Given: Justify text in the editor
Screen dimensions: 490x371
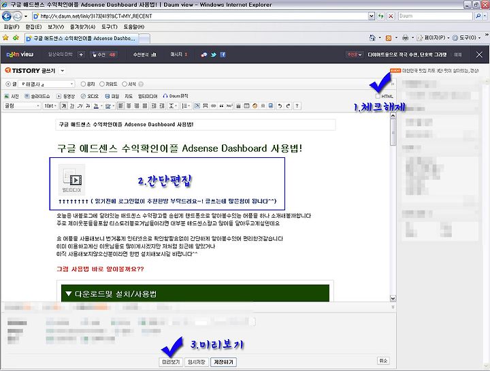Looking at the screenshot, I should [145, 106].
